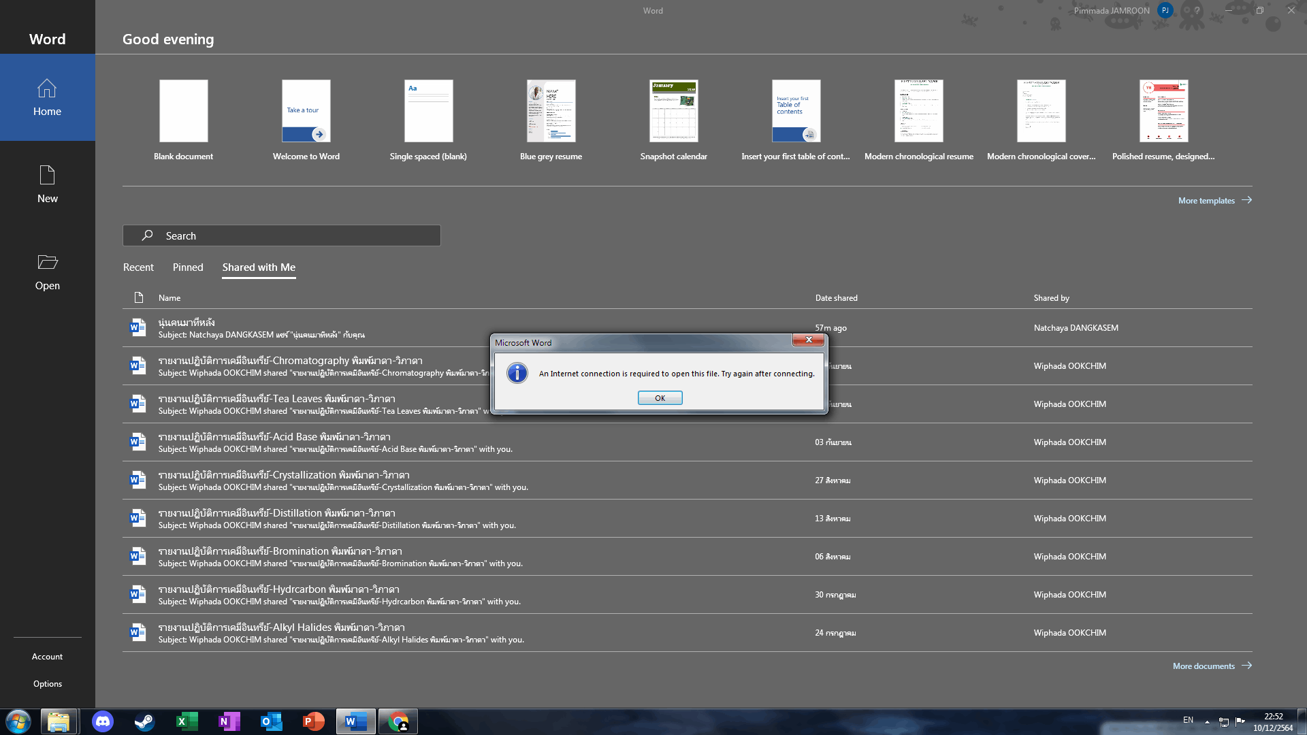Select the Open folder sidebar icon
This screenshot has height=735, width=1307.
[47, 271]
